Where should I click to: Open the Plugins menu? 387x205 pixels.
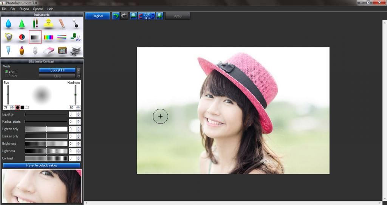pos(24,9)
